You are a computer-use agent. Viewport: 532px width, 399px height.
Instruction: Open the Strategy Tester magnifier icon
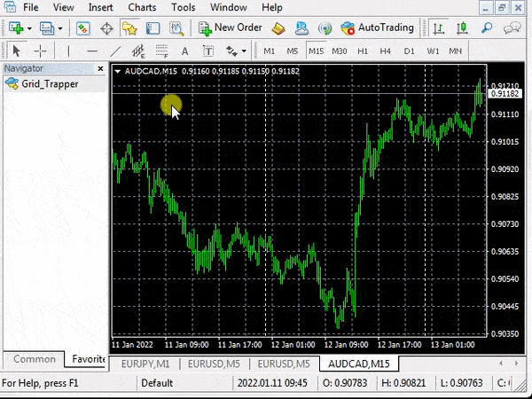176,28
